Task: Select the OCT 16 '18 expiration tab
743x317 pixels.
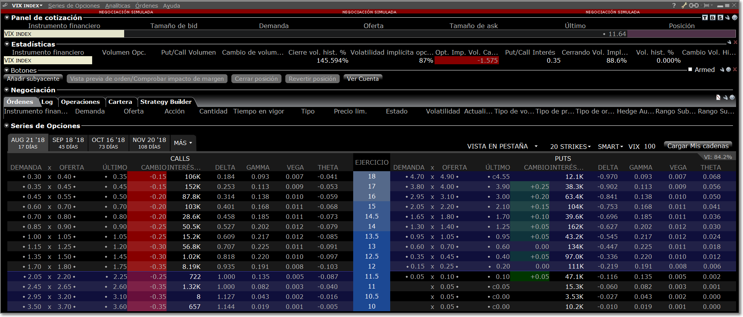Action: [108, 143]
